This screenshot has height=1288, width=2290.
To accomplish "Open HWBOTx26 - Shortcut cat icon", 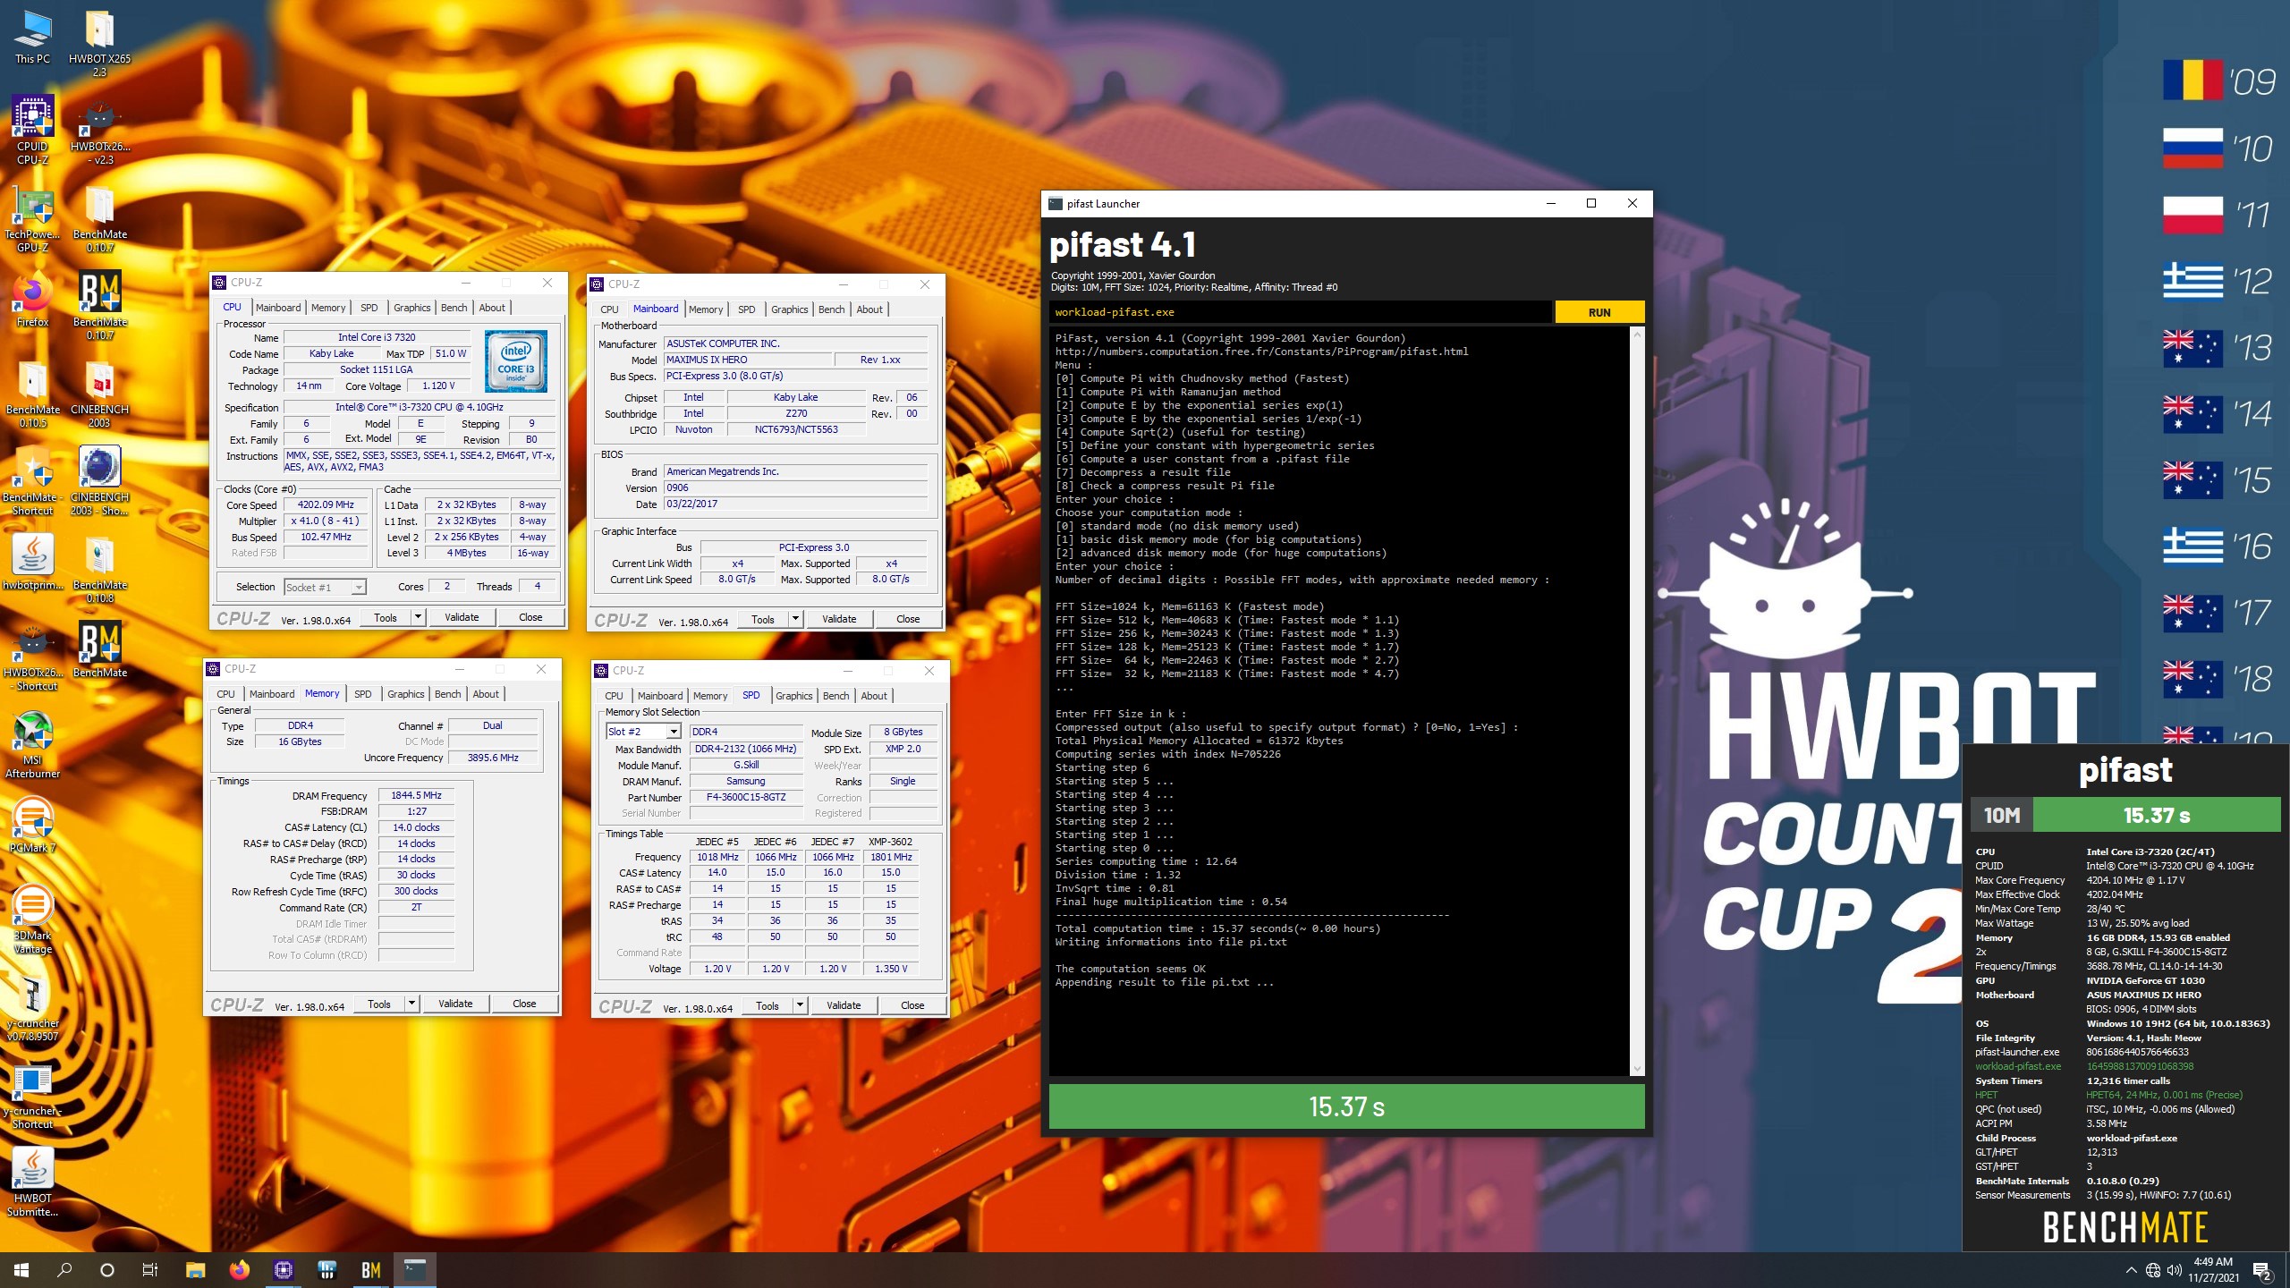I will (33, 657).
